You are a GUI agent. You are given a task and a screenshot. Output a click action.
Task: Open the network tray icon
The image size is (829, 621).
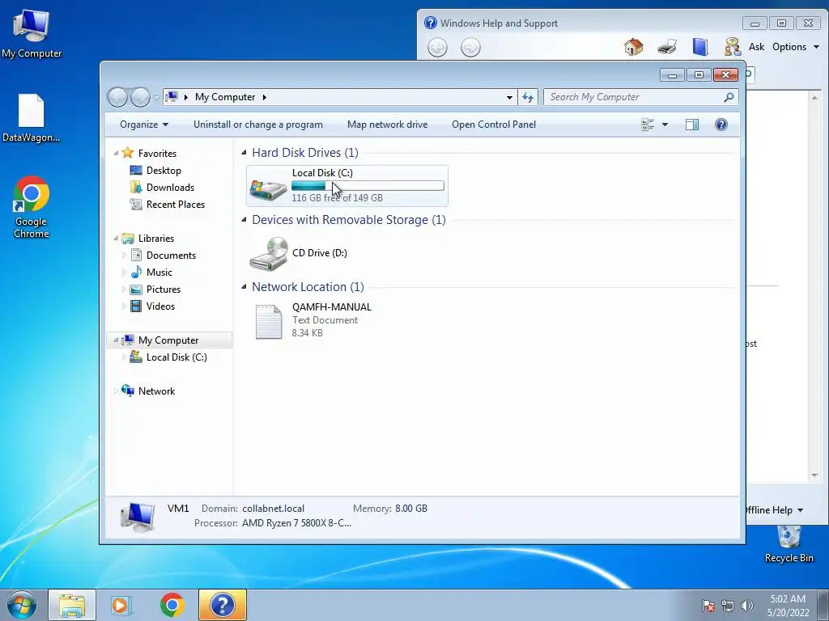click(x=728, y=606)
